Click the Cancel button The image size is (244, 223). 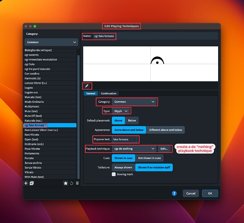[191, 194]
